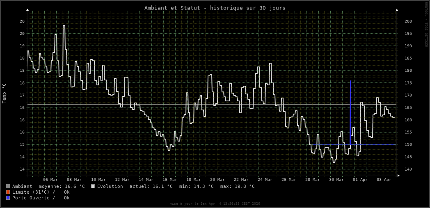Image resolution: width=430 pixels, height=208 pixels.
Task: Click the 200 value on right axis
Action: pyautogui.click(x=408, y=21)
